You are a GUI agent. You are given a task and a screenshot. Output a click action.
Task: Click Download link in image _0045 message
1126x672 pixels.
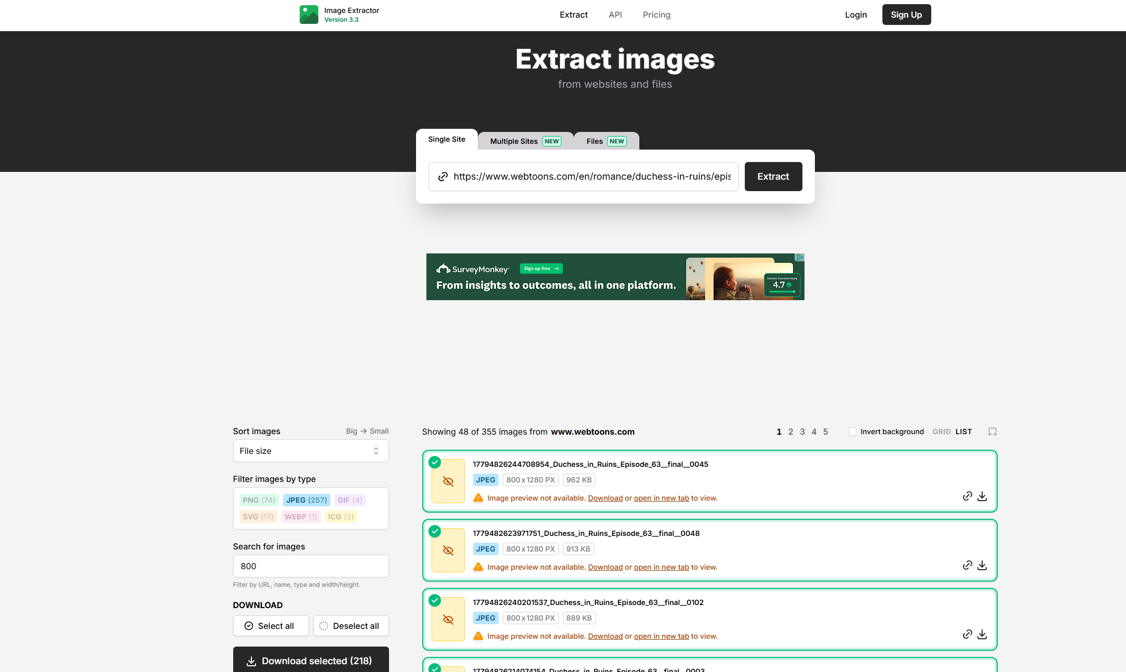click(x=605, y=498)
